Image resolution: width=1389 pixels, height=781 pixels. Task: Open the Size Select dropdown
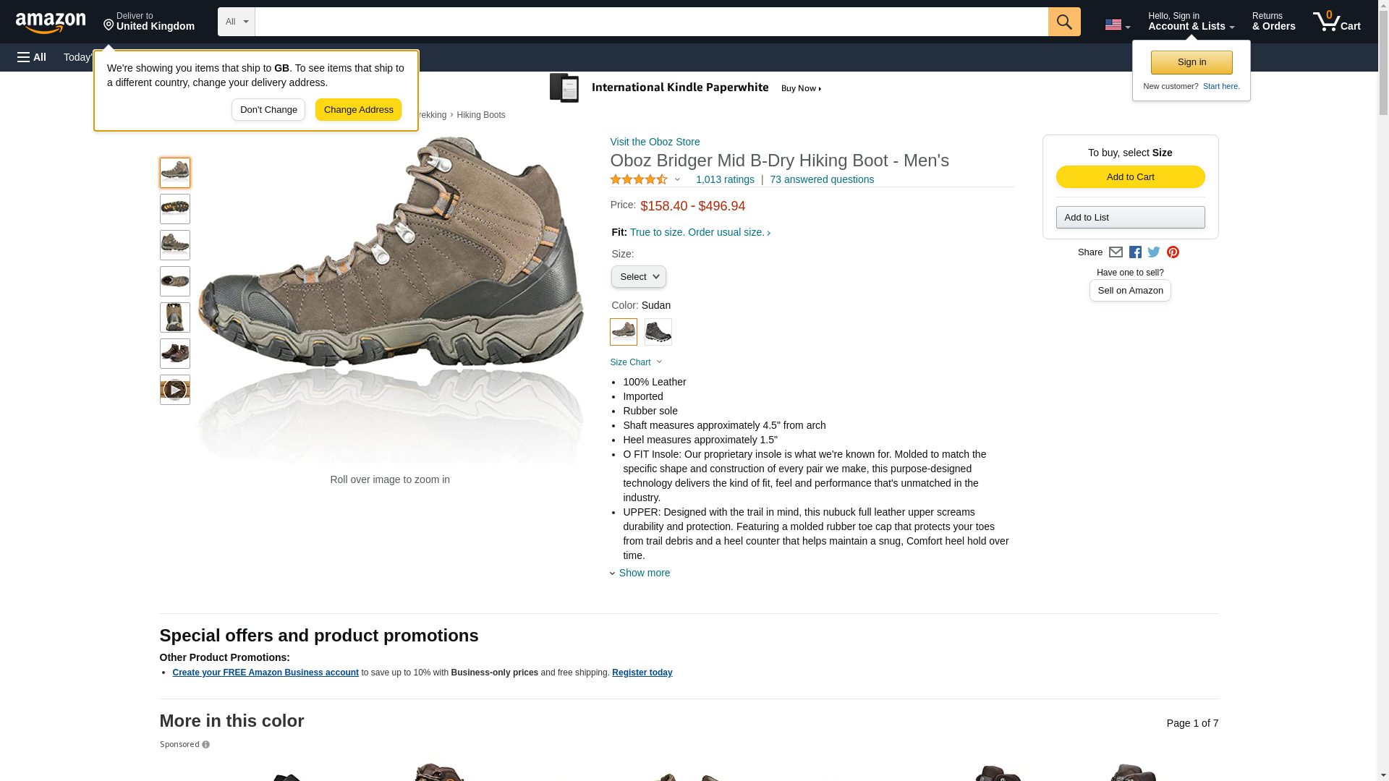coord(638,277)
